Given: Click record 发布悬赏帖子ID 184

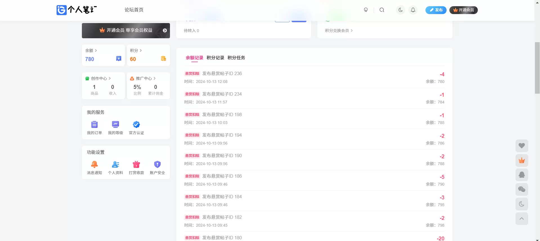Looking at the screenshot, I should [x=222, y=197].
